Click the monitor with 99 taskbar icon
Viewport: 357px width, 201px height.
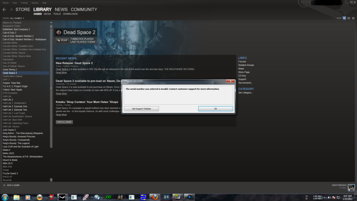pyautogui.click(x=178, y=198)
